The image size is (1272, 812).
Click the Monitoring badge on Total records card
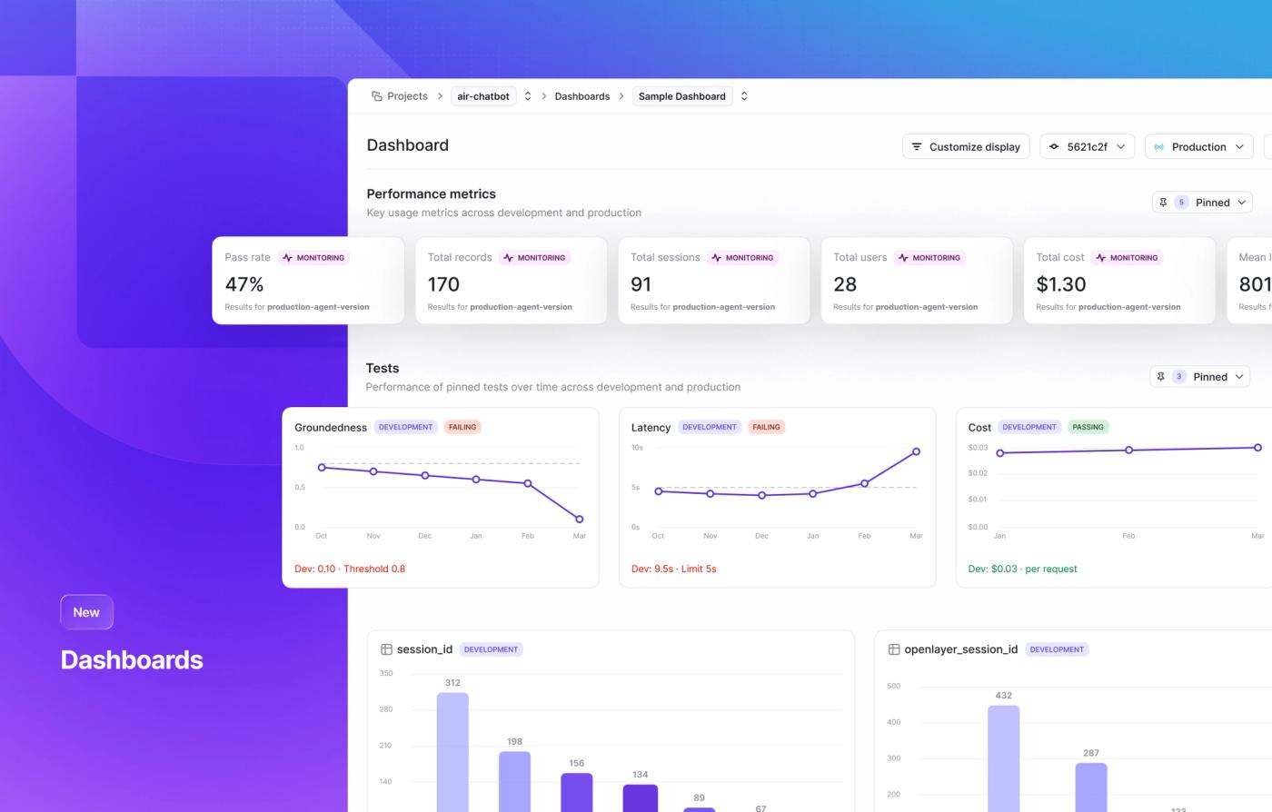(x=534, y=258)
